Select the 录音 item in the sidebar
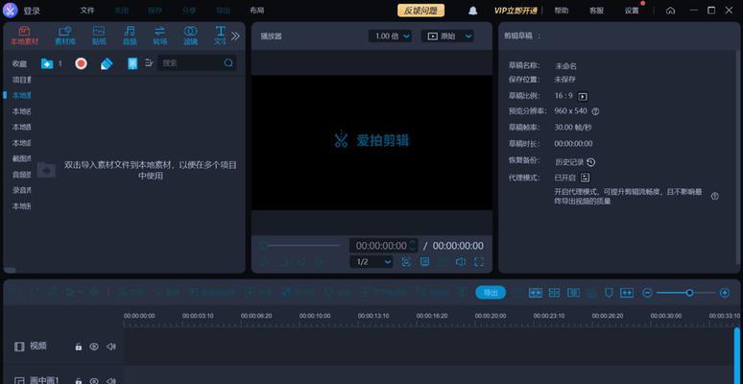The image size is (743, 384). 21,190
